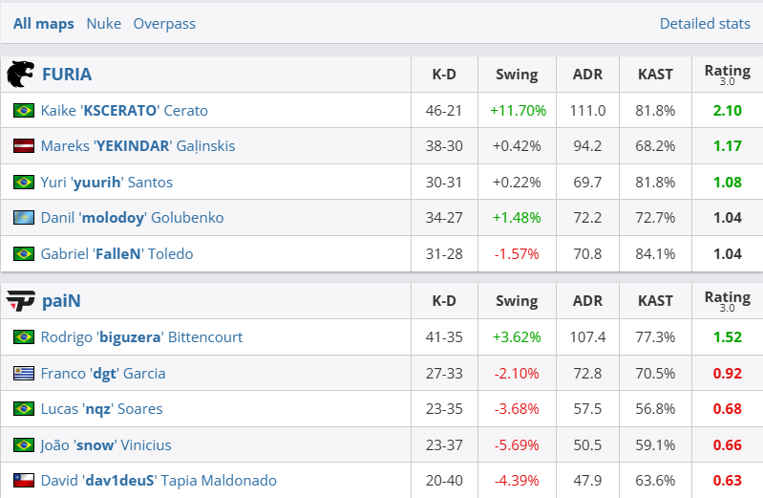
Task: Switch to the Nuke map tab
Action: click(103, 24)
